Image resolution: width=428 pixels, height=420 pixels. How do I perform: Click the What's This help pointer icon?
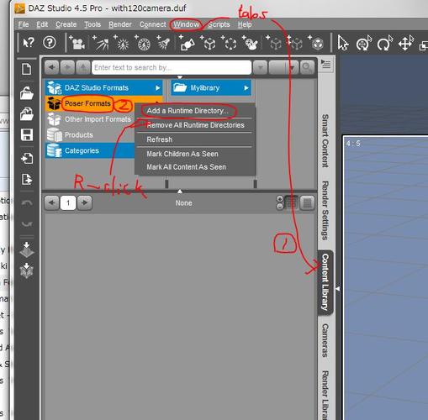(x=29, y=43)
